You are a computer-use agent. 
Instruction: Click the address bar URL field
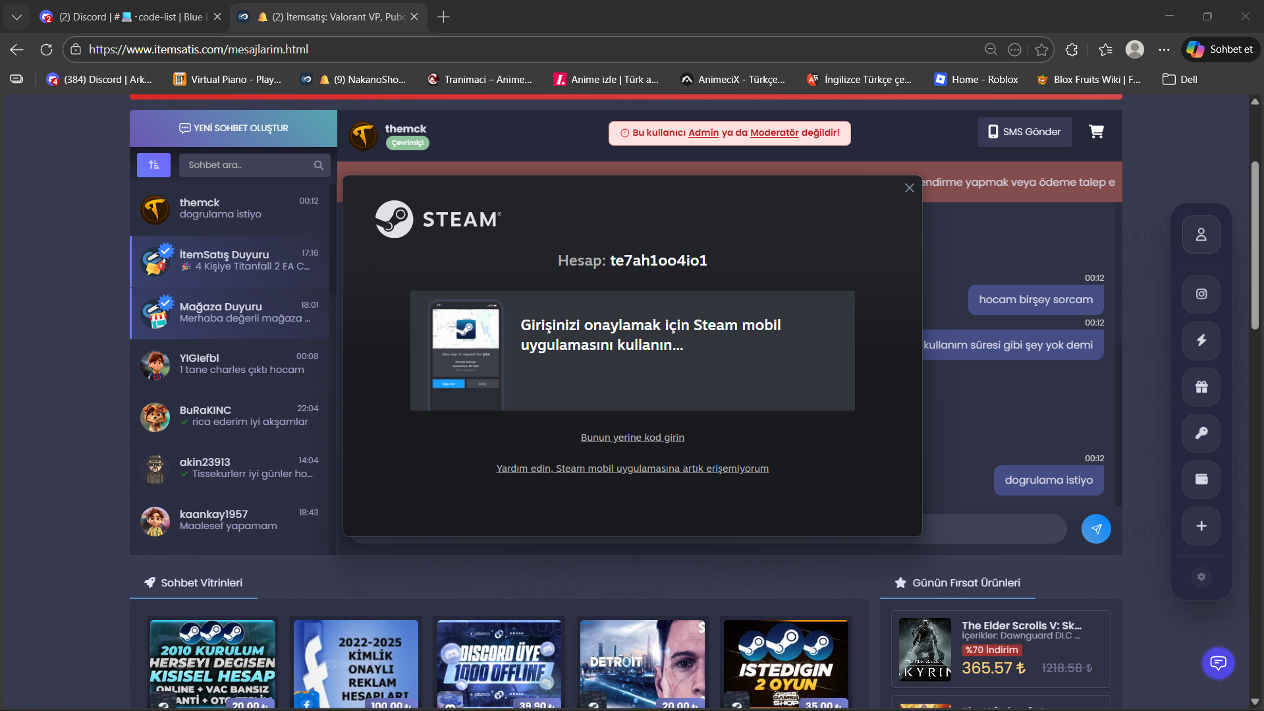click(527, 49)
